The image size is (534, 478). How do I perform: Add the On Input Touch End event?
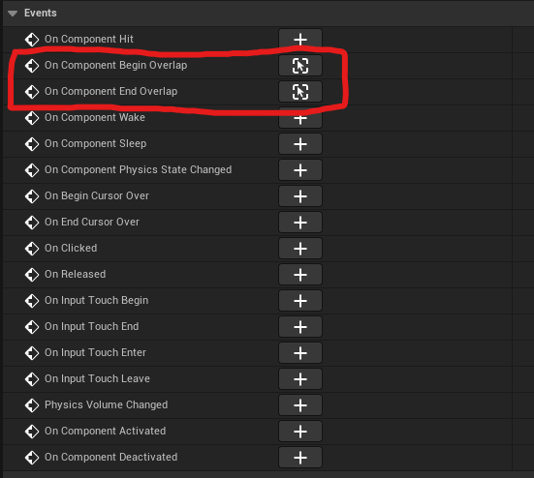click(x=300, y=327)
